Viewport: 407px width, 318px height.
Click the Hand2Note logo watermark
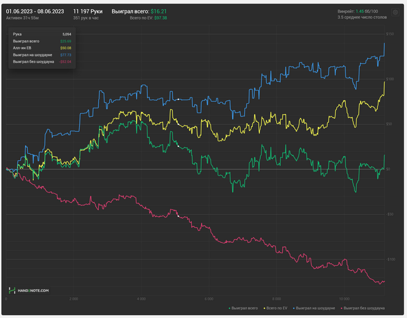click(x=28, y=290)
